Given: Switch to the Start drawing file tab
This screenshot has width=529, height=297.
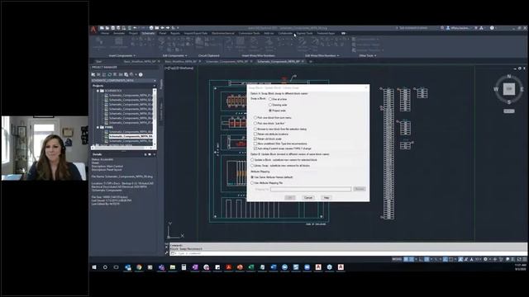Looking at the screenshot, I should click(x=98, y=62).
